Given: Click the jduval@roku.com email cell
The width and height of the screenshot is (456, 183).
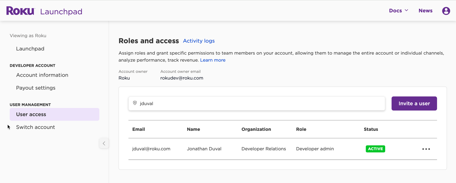Looking at the screenshot, I should [151, 149].
